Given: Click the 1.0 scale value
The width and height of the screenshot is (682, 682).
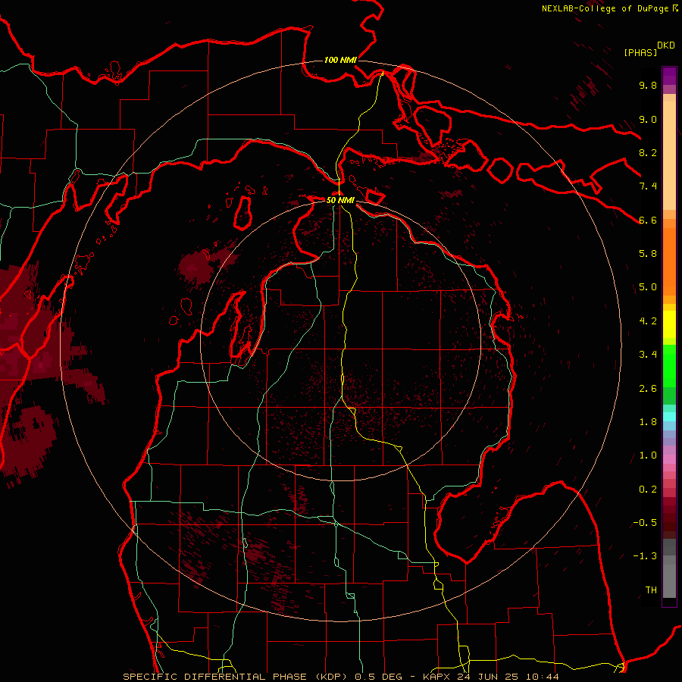Looking at the screenshot, I should (648, 455).
